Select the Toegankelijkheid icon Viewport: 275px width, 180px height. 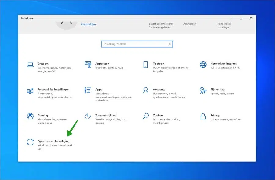[88, 116]
